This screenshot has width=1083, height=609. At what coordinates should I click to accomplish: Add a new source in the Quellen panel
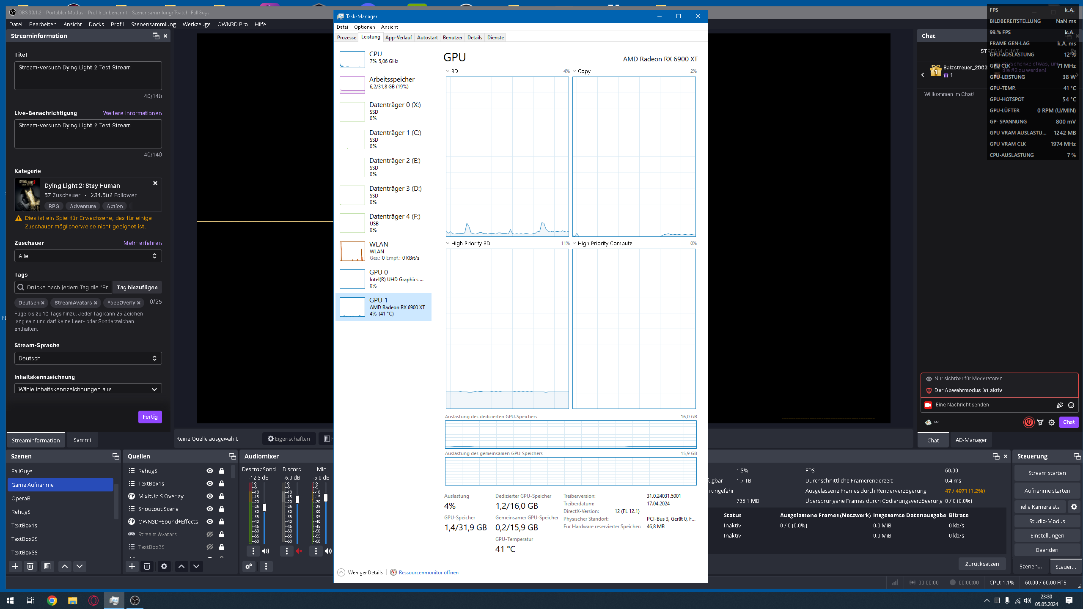[x=132, y=566]
